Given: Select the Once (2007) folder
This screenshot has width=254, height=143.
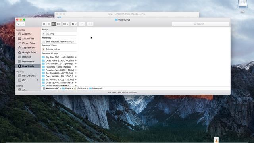Looking at the screenshot, I should [59, 83].
